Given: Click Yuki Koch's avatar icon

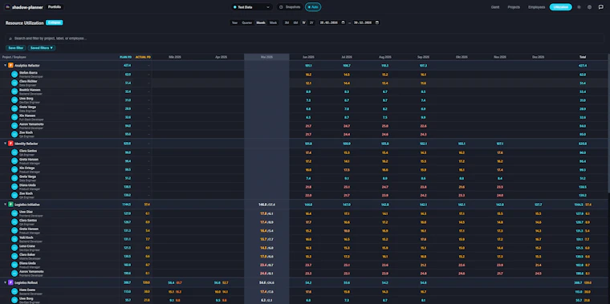Looking at the screenshot, I should pos(14,240).
